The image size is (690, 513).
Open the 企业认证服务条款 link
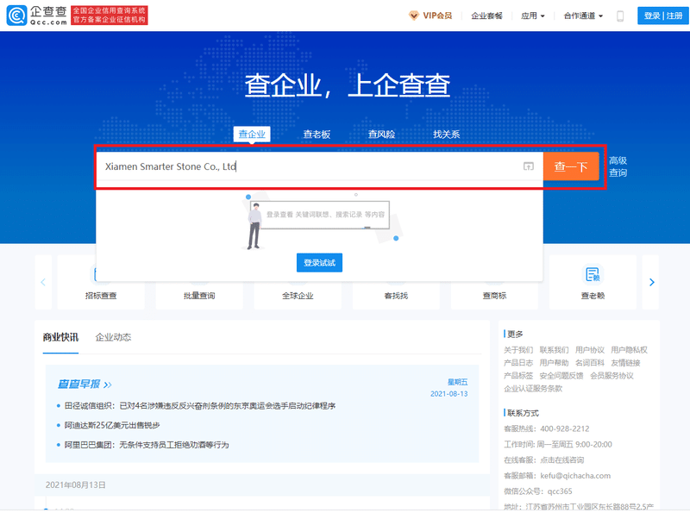pos(533,388)
